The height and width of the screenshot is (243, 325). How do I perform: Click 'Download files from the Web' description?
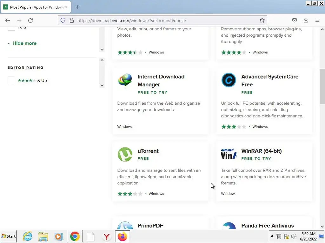(159, 106)
